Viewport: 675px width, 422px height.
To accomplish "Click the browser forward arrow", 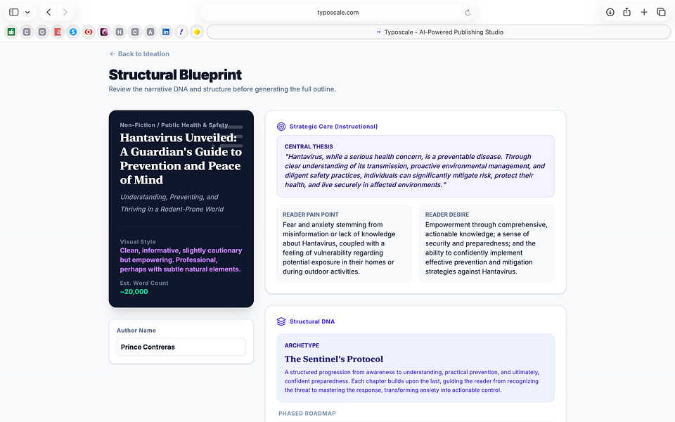I will [x=65, y=12].
